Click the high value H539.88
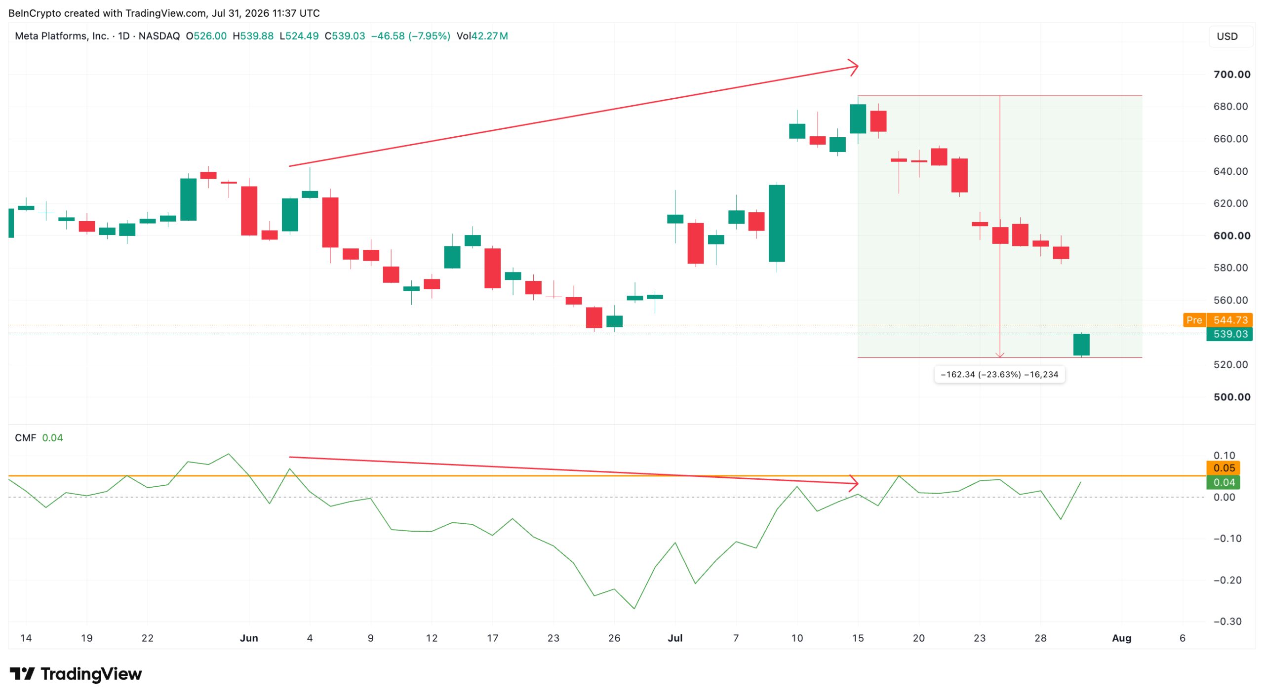Image resolution: width=1264 pixels, height=699 pixels. point(253,36)
